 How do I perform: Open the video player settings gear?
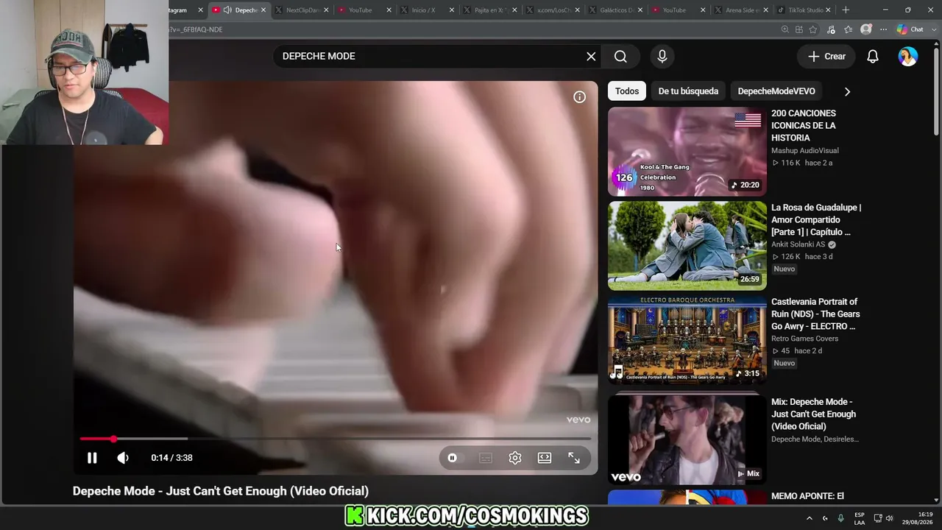(x=515, y=458)
